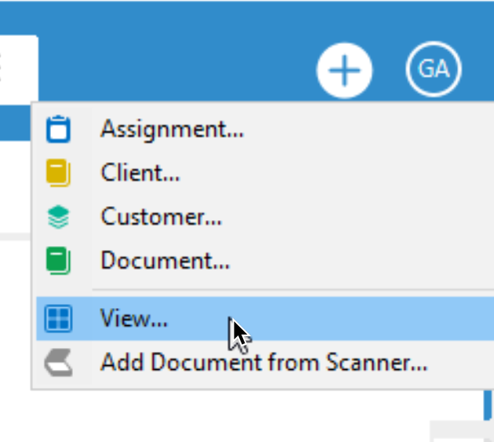
Task: Click the teal stacked layers Customer icon
Action: pos(58,217)
